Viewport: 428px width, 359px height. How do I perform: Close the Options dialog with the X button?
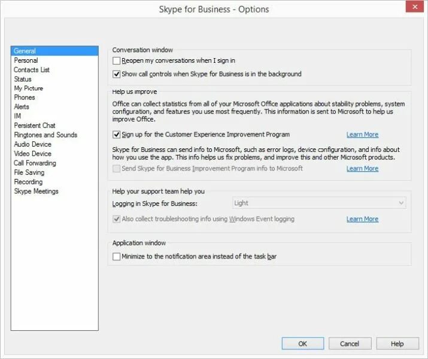[413, 8]
